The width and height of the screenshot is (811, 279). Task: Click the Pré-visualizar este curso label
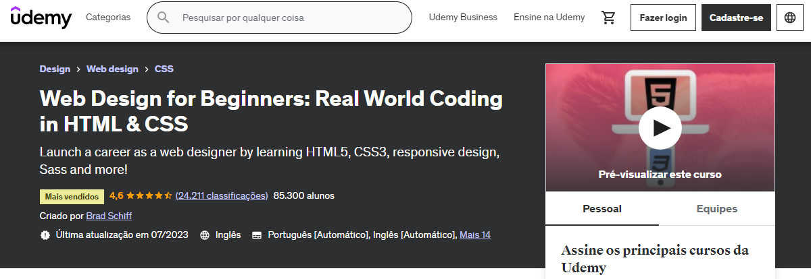(660, 174)
